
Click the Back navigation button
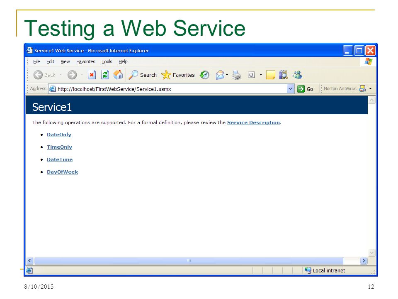point(44,75)
